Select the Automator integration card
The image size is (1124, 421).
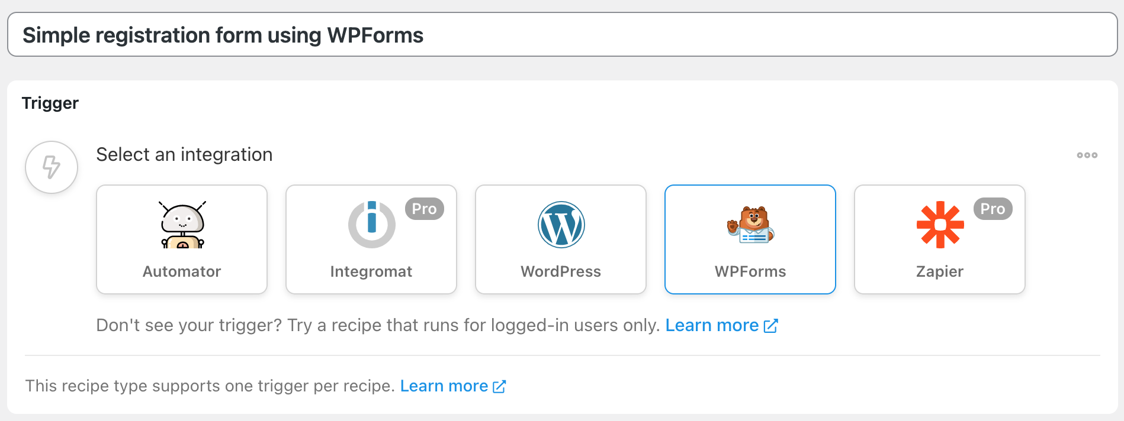pos(182,239)
